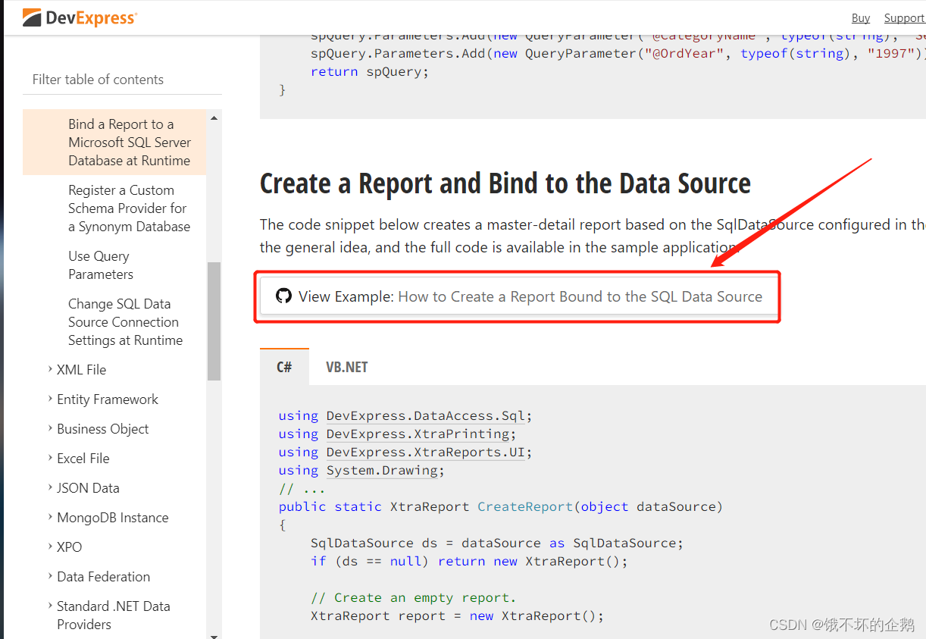Click CreateReport in the method signature
This screenshot has width=926, height=639.
pos(525,506)
